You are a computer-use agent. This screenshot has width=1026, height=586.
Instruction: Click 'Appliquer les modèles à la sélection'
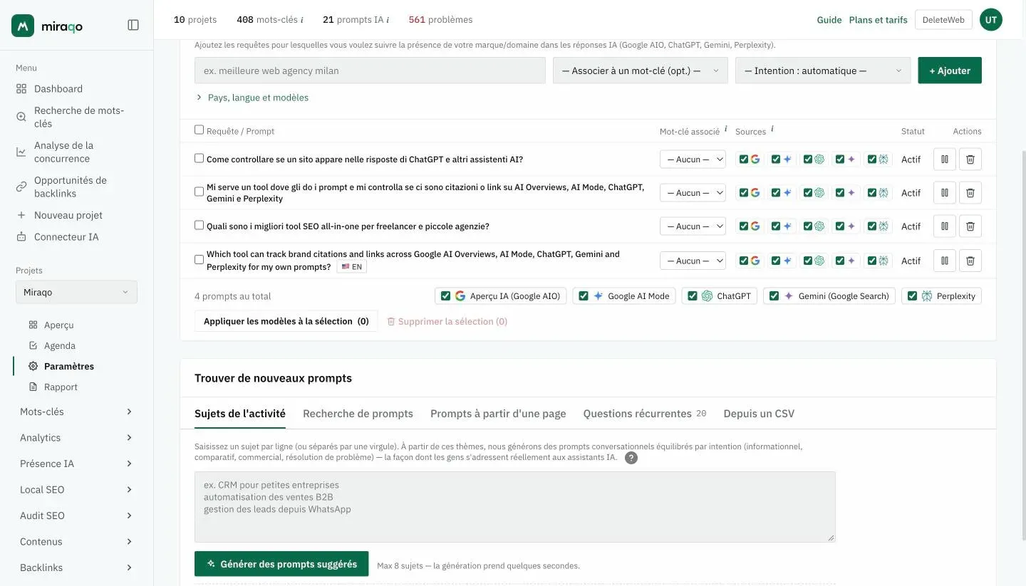point(286,321)
